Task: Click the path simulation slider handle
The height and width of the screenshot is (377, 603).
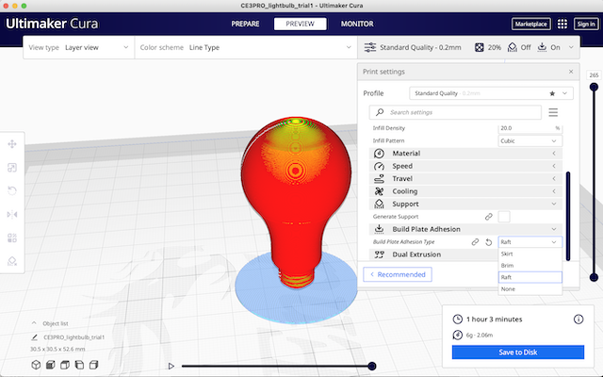Action: click(371, 366)
